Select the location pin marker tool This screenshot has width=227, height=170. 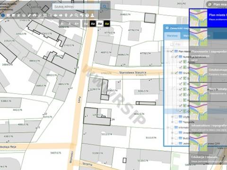click(x=66, y=15)
